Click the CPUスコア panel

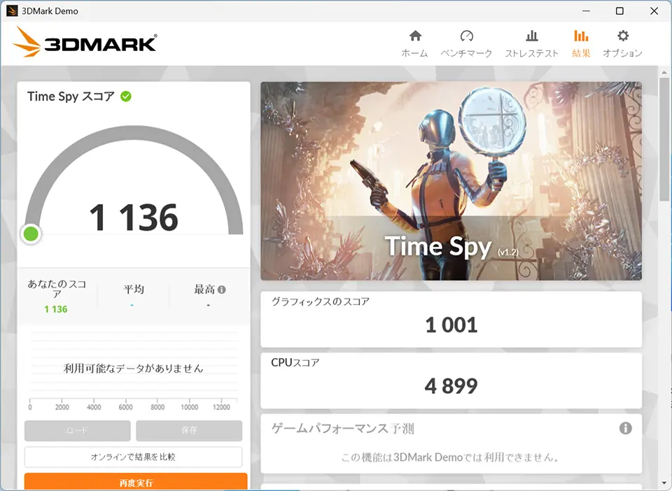coord(451,380)
